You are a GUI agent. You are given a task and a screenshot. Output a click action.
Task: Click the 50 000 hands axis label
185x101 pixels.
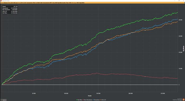pos(34,93)
